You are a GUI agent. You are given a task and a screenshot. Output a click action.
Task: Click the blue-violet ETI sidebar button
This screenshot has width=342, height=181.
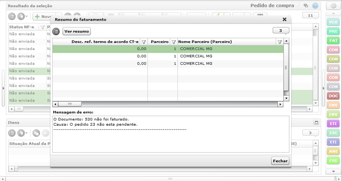point(333,142)
